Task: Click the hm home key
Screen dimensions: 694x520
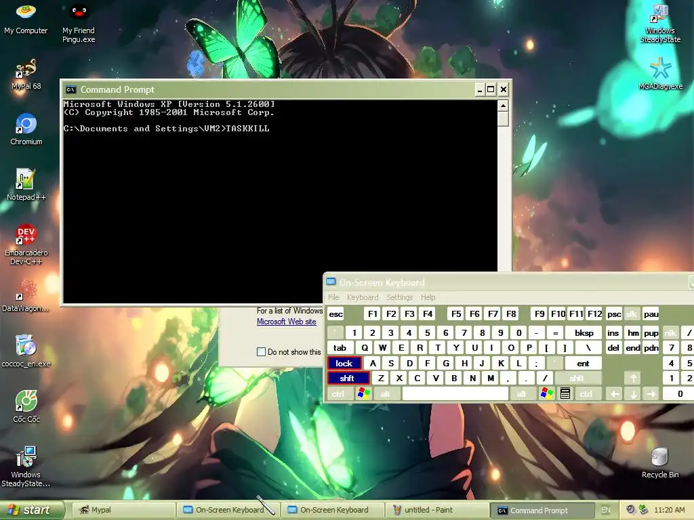Action: [633, 332]
